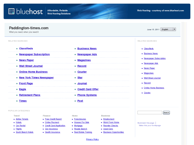Click Bookmark this page
Viewport: 194px width, 145px height.
(146, 123)
